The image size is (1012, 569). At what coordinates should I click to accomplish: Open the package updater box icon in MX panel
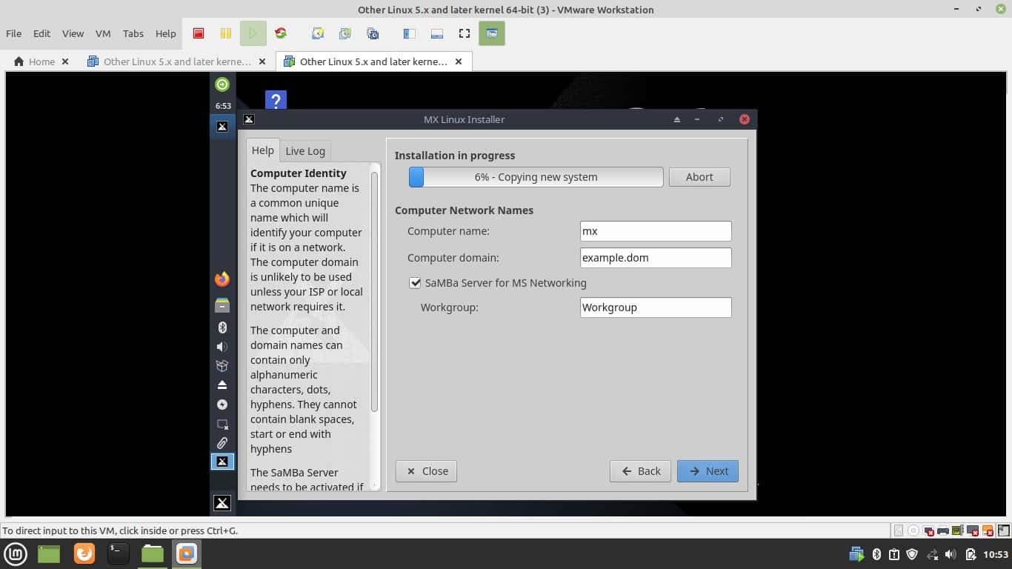(x=222, y=366)
